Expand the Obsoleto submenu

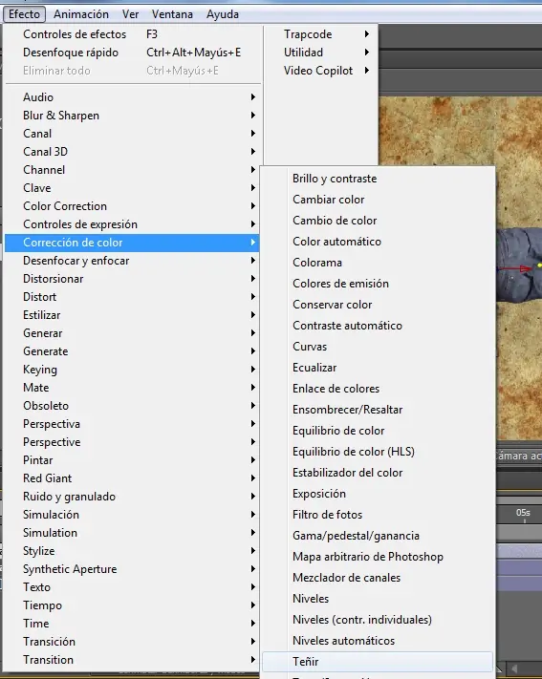tap(132, 406)
